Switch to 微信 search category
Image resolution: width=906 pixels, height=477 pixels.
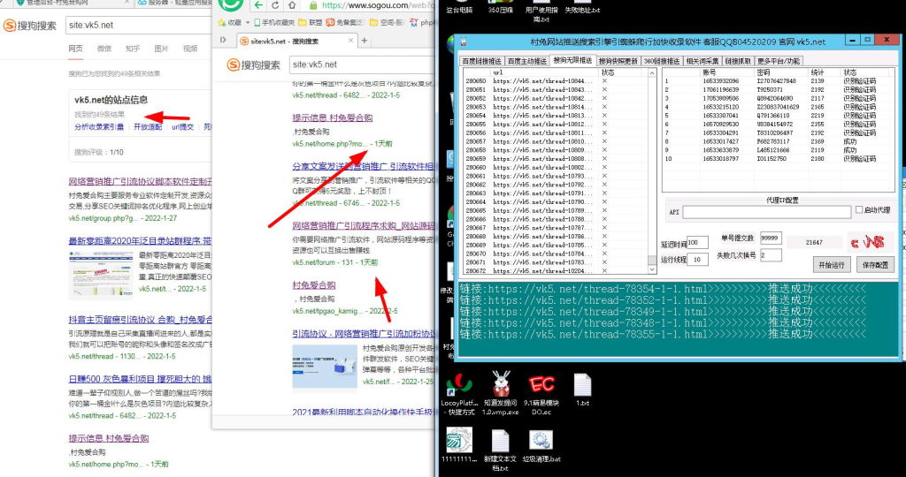point(104,49)
